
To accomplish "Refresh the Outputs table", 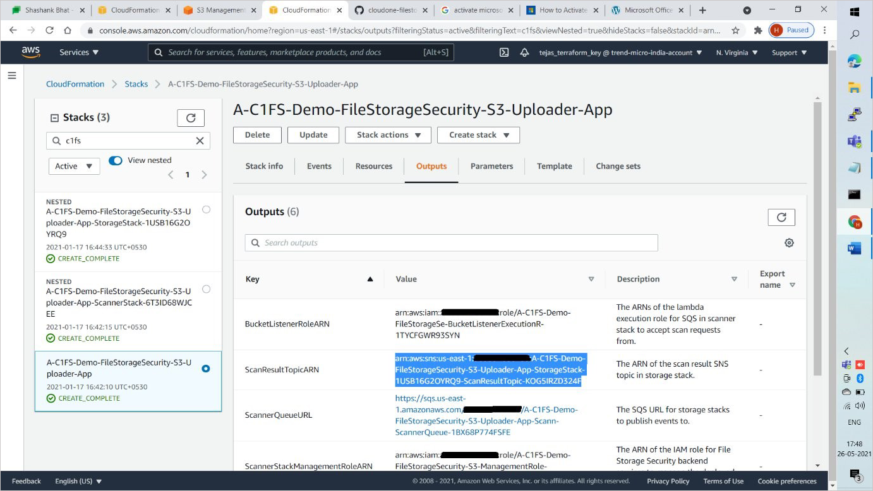I will [781, 217].
